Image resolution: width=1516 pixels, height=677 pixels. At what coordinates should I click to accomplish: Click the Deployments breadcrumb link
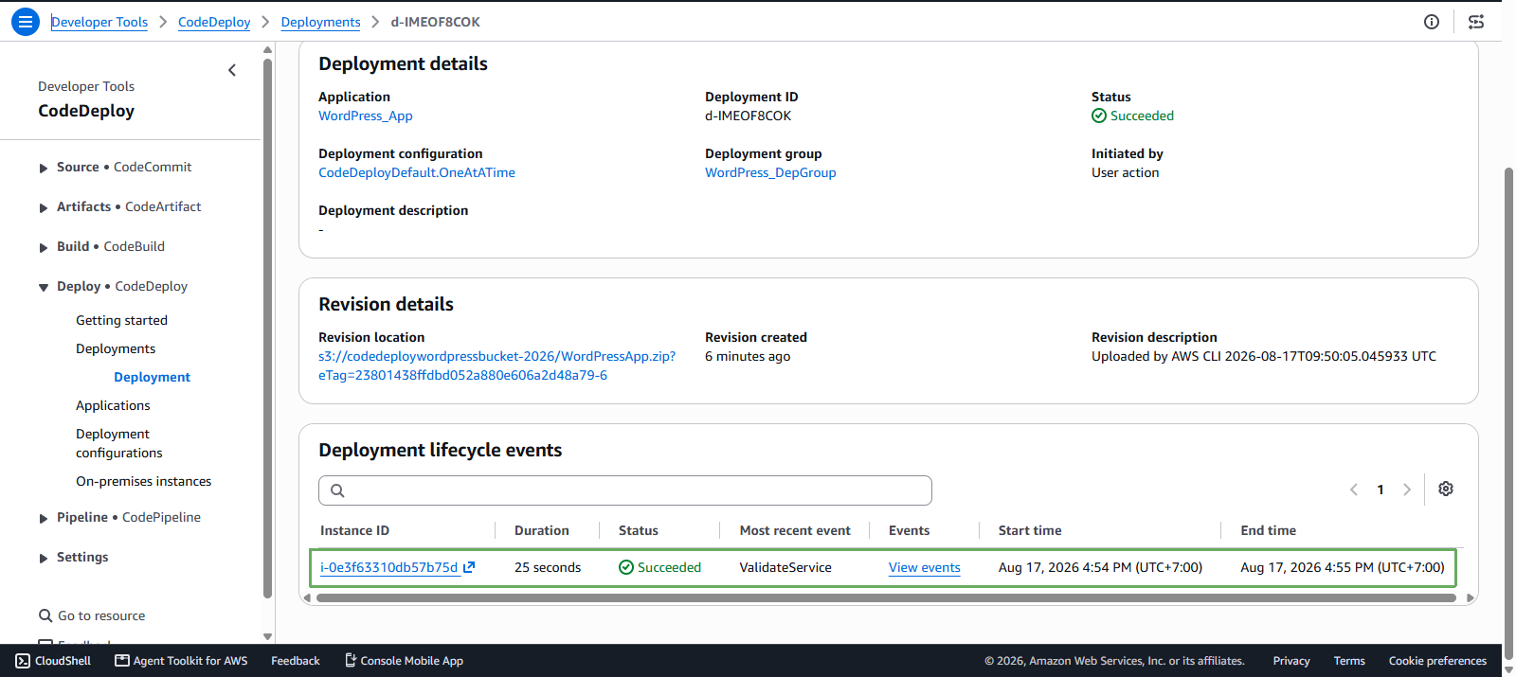tap(320, 22)
